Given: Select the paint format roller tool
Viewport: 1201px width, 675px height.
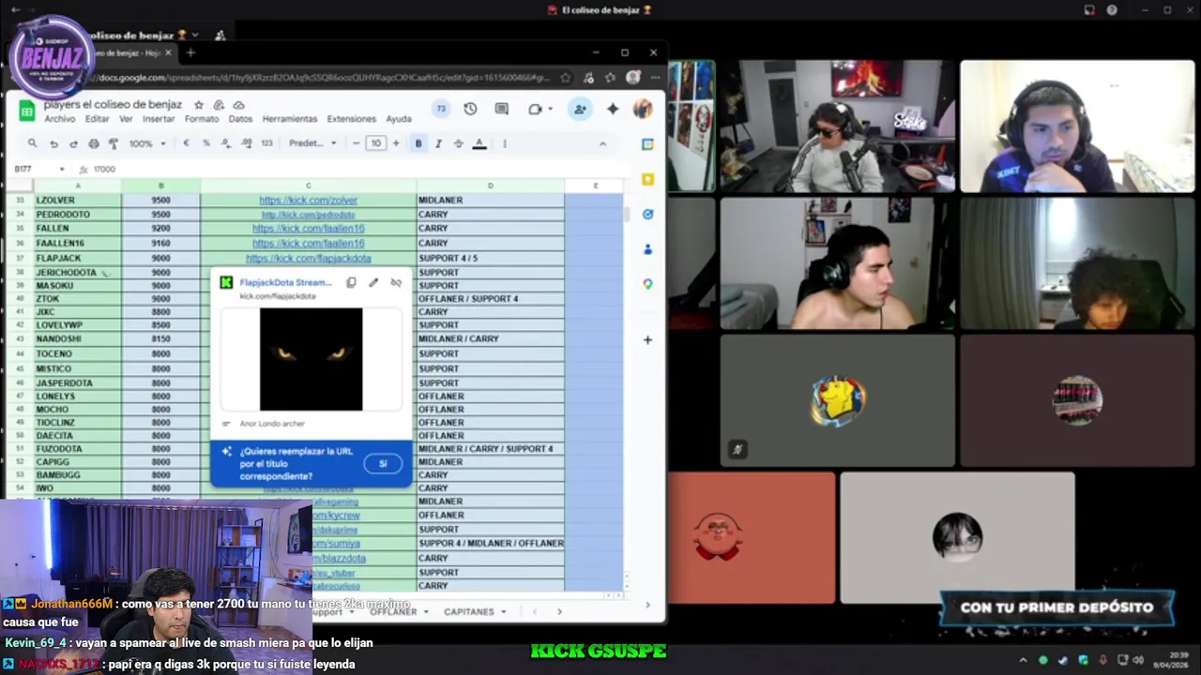Looking at the screenshot, I should tap(114, 143).
